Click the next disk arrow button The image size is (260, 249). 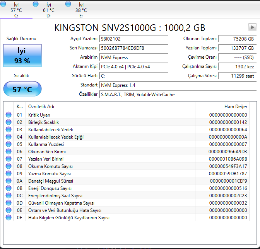coord(252,27)
